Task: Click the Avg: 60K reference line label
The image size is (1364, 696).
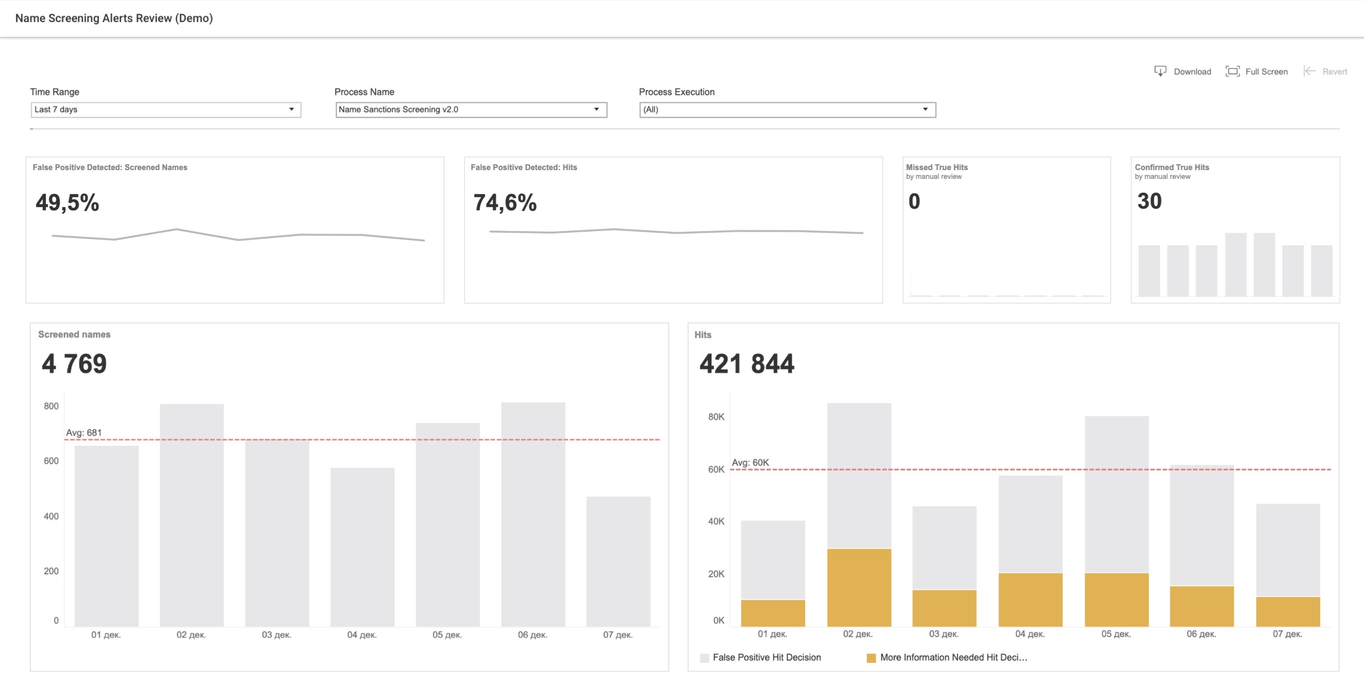Action: (750, 463)
